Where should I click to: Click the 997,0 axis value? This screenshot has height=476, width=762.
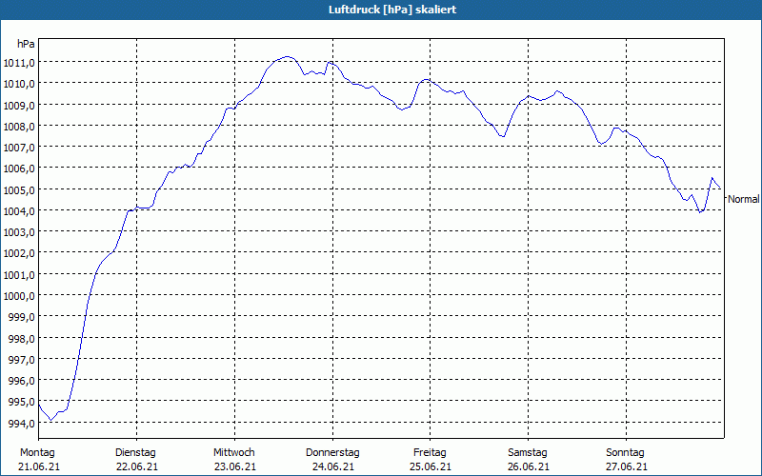pyautogui.click(x=21, y=360)
